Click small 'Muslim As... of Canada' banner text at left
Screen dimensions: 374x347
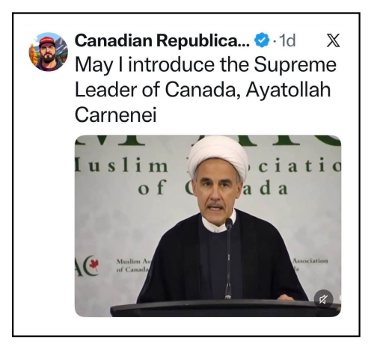tap(132, 265)
